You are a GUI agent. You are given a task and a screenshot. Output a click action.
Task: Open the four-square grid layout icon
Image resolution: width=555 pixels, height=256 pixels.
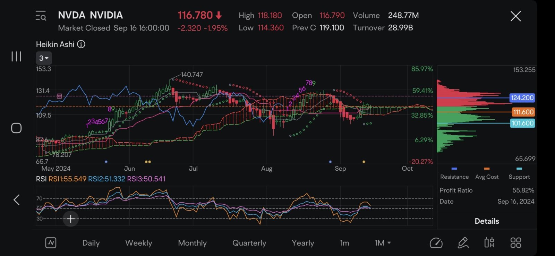tap(516, 243)
